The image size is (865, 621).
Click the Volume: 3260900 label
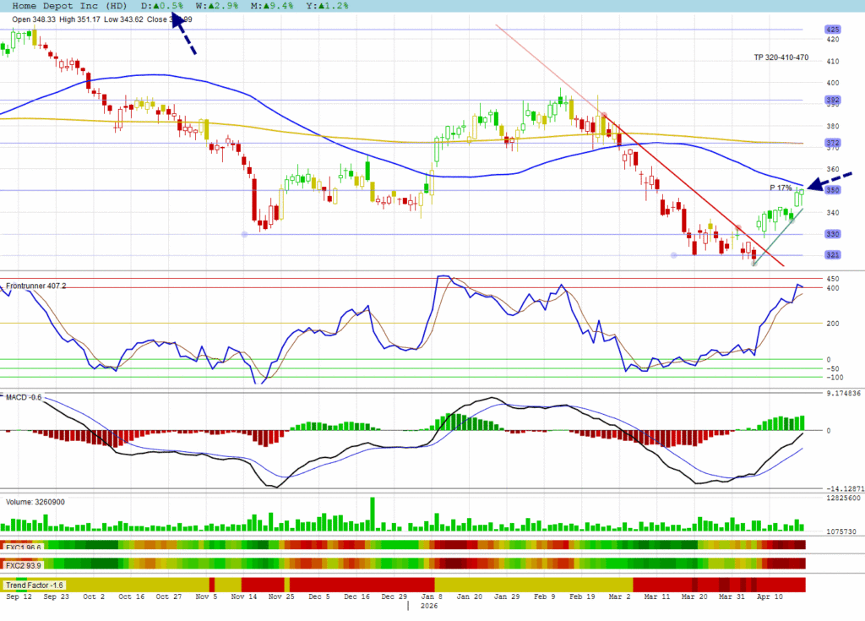tap(35, 502)
